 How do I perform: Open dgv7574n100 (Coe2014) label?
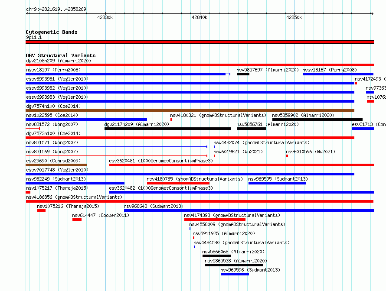click(x=53, y=106)
